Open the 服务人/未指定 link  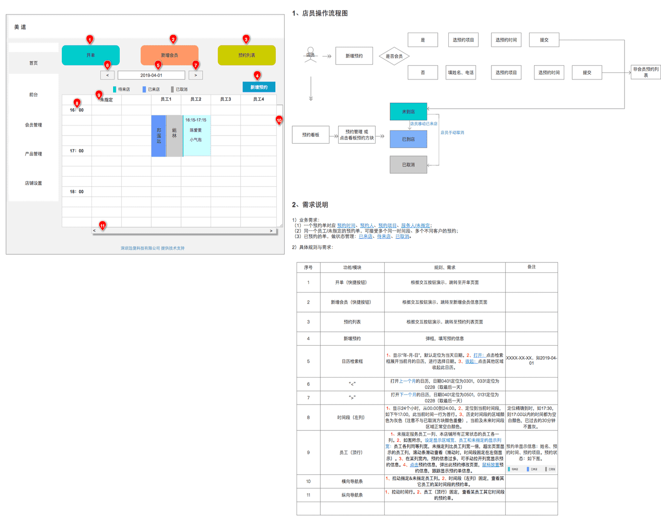click(x=415, y=225)
